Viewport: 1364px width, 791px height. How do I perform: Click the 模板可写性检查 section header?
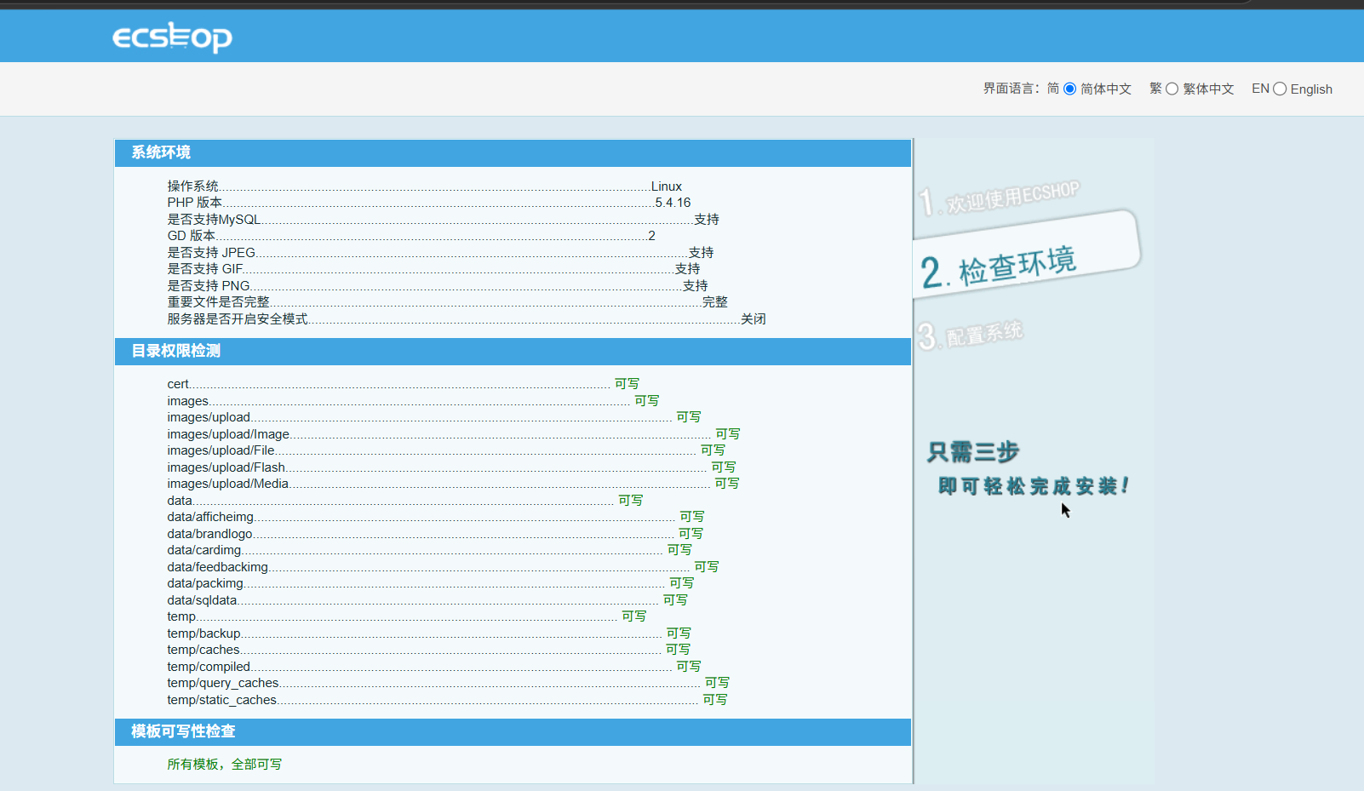click(513, 731)
